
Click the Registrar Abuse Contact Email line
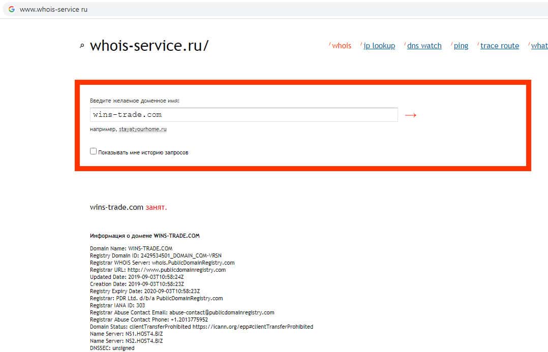[182, 312]
